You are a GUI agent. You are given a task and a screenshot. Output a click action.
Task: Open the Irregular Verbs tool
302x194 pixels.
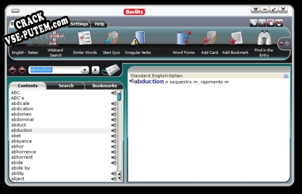[138, 39]
